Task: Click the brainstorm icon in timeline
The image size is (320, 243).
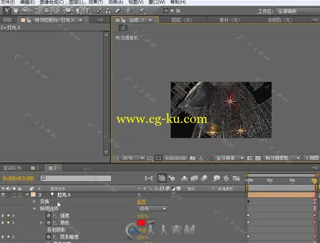Action: tap(216, 178)
